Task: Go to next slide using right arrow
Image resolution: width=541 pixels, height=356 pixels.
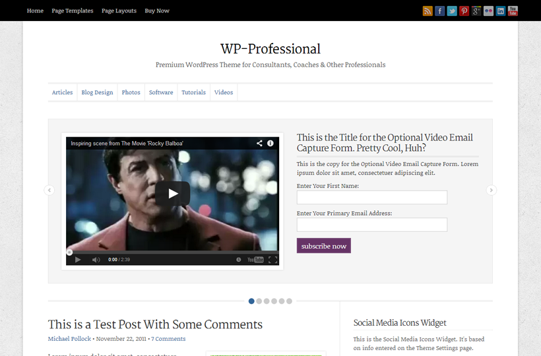Action: coord(492,191)
